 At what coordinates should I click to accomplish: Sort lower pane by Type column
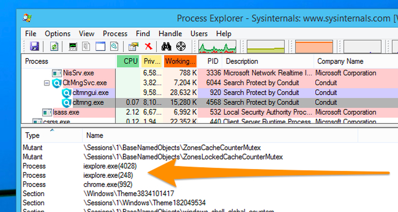tap(52, 135)
